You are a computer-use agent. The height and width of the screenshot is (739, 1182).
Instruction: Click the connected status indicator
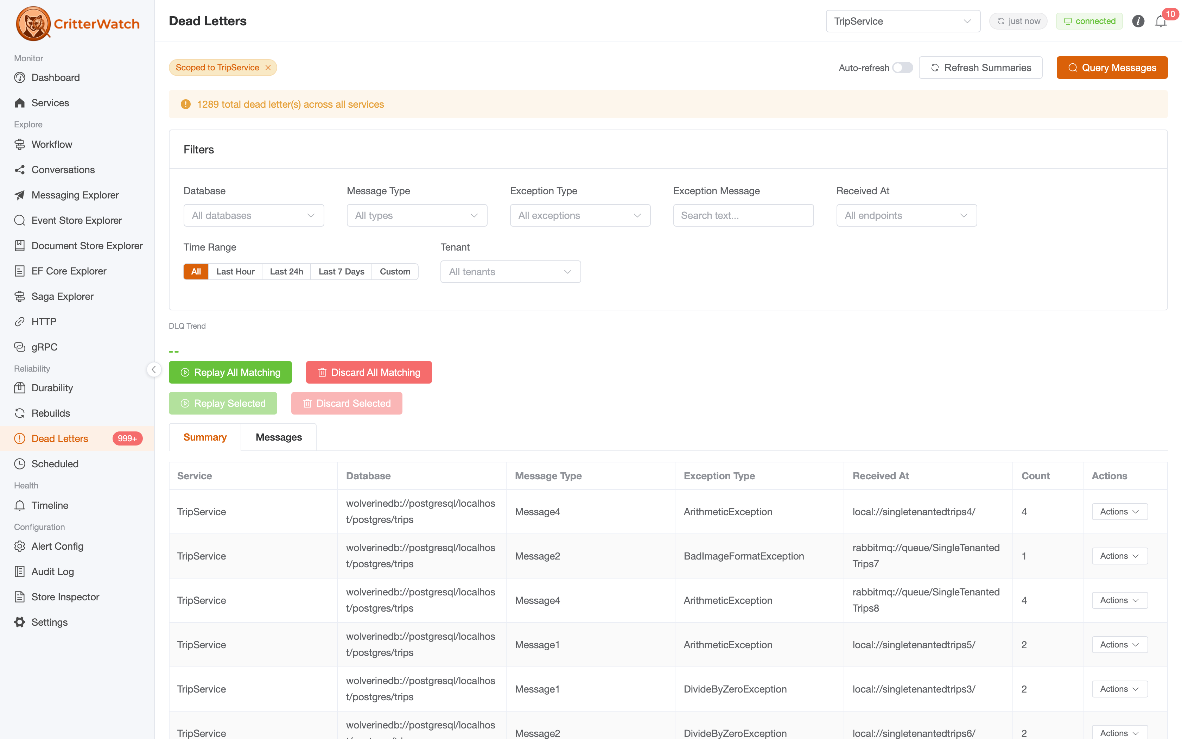coord(1089,21)
